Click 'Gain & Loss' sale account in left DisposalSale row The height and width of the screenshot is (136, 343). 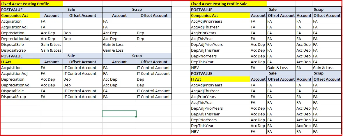point(51,44)
